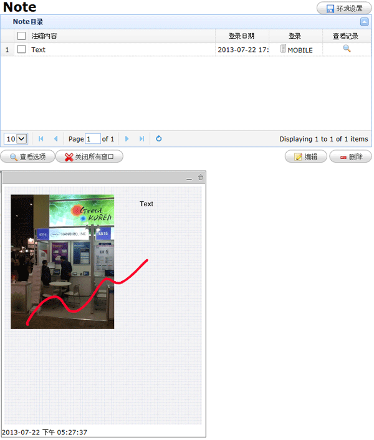The width and height of the screenshot is (374, 440).
Task: Click the 查看选项 button
Action: [x=27, y=157]
